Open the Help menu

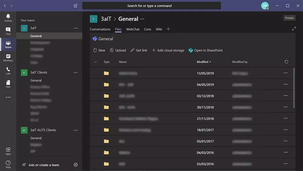point(8,164)
